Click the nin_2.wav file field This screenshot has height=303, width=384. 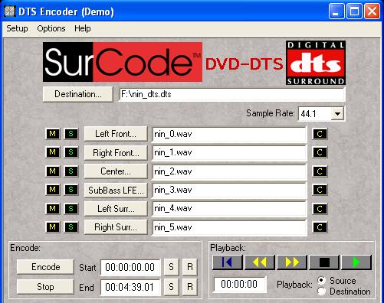[229, 171]
